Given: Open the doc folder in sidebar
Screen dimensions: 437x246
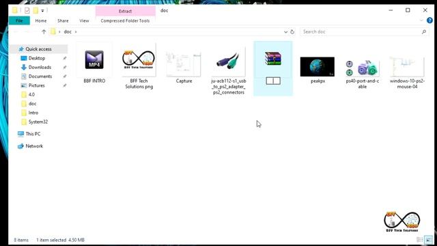Looking at the screenshot, I should [x=32, y=104].
